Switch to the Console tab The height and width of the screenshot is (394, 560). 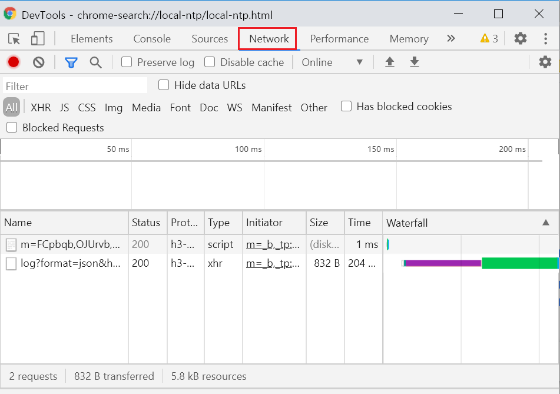[x=152, y=39]
